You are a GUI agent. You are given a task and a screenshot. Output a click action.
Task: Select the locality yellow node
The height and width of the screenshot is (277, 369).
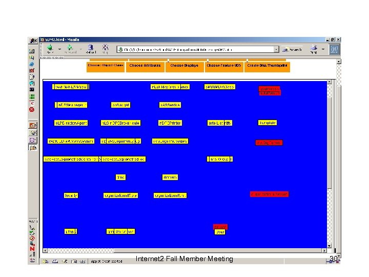[71, 195]
